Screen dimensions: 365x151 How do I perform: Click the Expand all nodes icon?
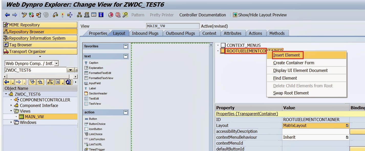tap(32, 82)
